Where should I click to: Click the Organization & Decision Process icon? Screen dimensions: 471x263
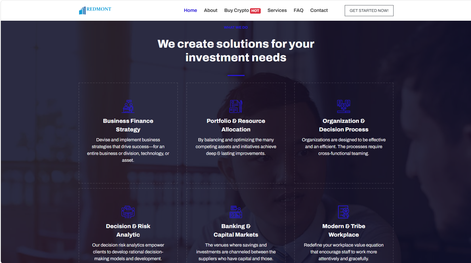[344, 106]
